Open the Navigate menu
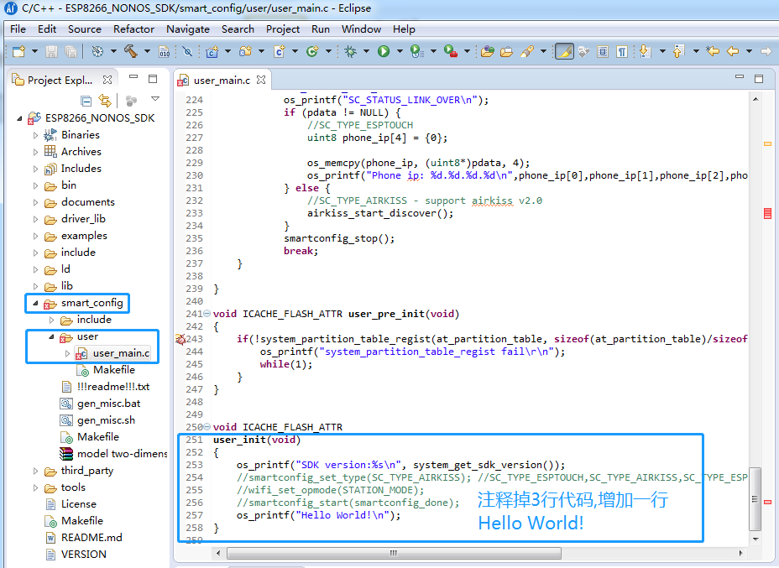 coord(188,29)
